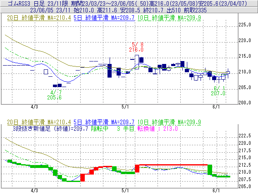Click the chart title 'ゴムRSS3 日足 23/11限'
Screen dimensions: 258x196
[38, 3]
